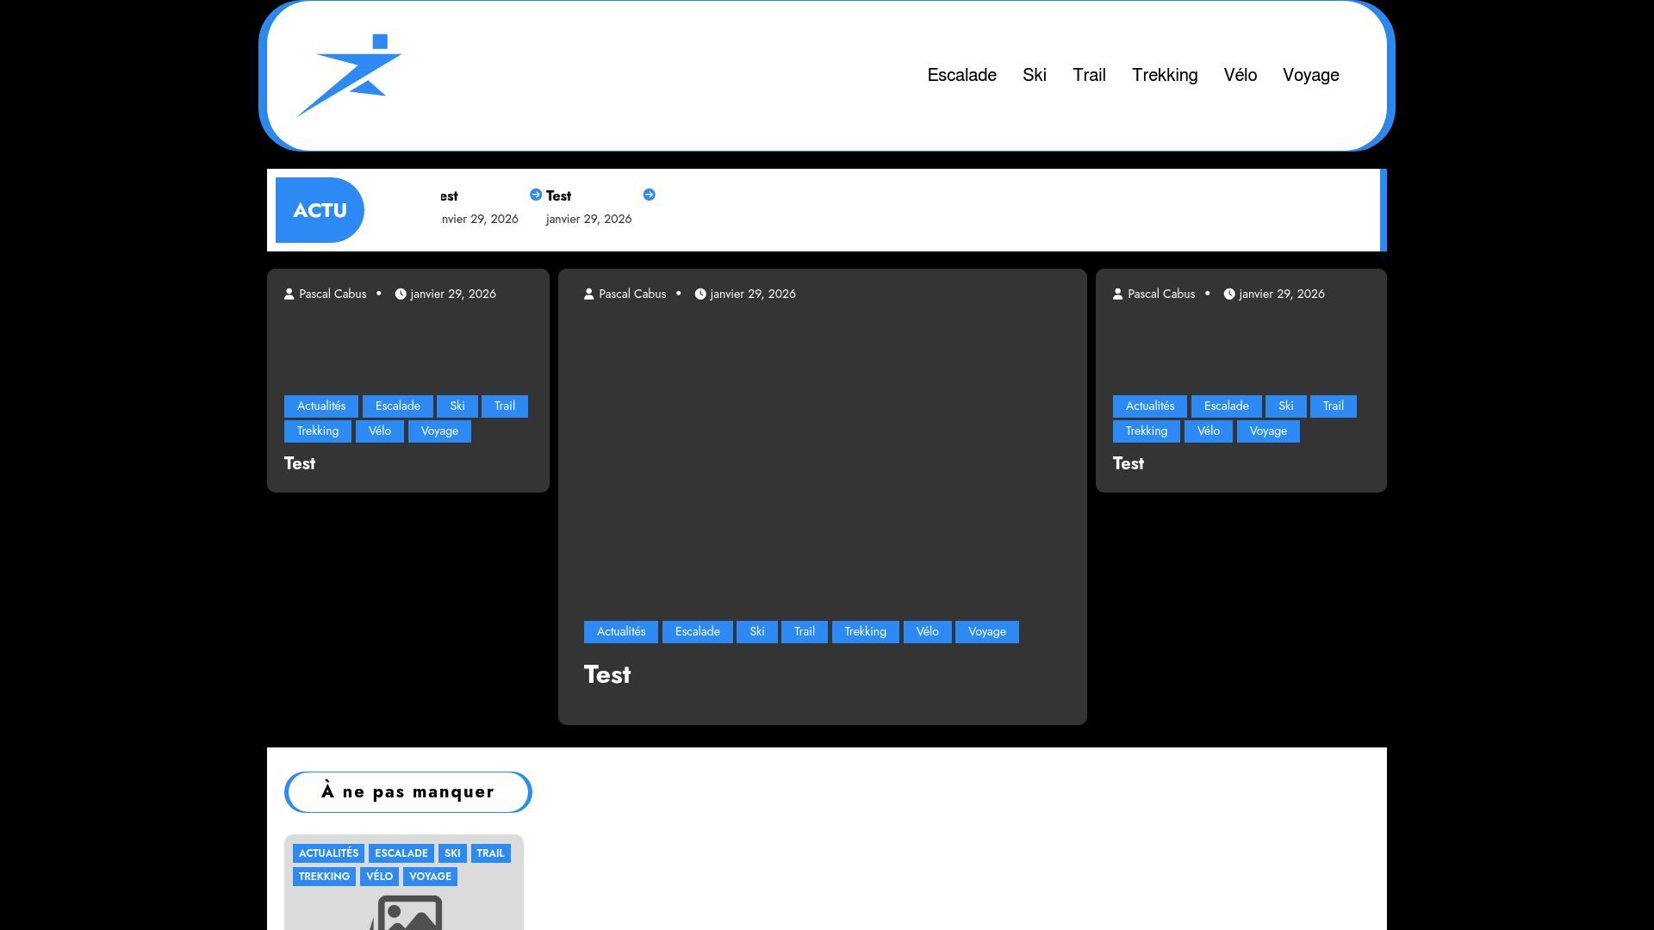Select Ski tag in right card
Image resolution: width=1654 pixels, height=930 pixels.
tap(1286, 406)
